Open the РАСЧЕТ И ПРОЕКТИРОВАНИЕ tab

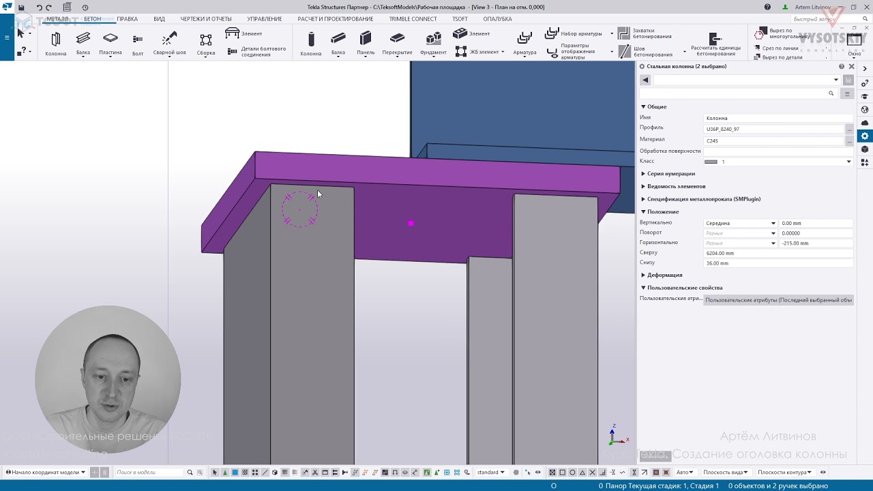click(336, 19)
